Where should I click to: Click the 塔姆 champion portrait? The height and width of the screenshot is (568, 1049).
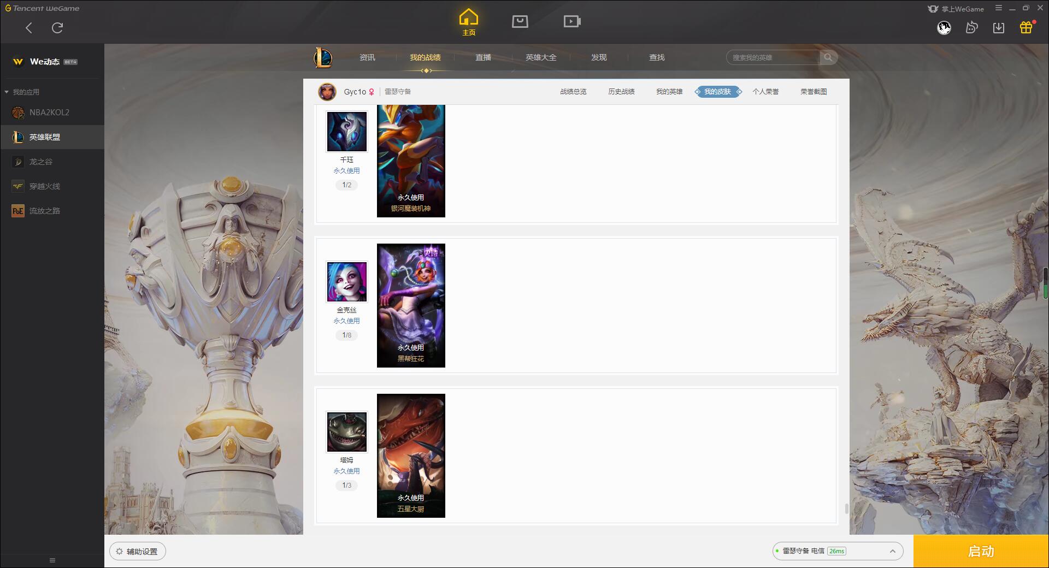pyautogui.click(x=347, y=431)
